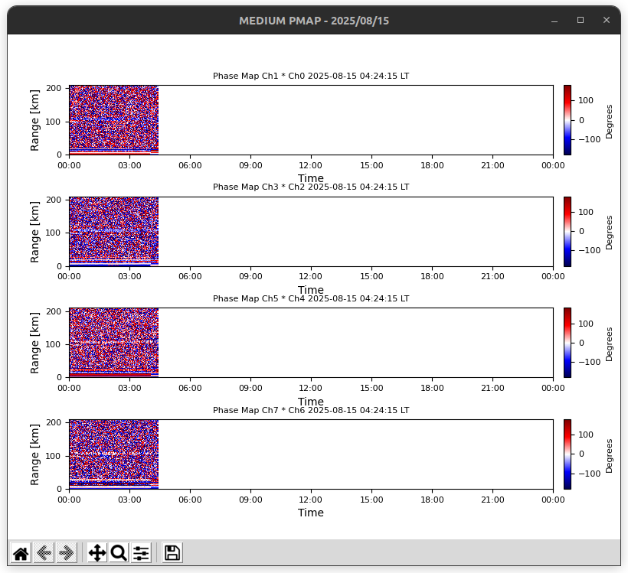628x573 pixels.
Task: Click '100' tick on Ch7 * Ch6 colorbar
Action: click(x=586, y=435)
